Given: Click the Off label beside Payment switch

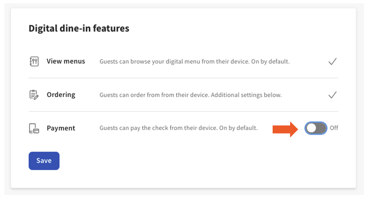Looking at the screenshot, I should tap(334, 128).
